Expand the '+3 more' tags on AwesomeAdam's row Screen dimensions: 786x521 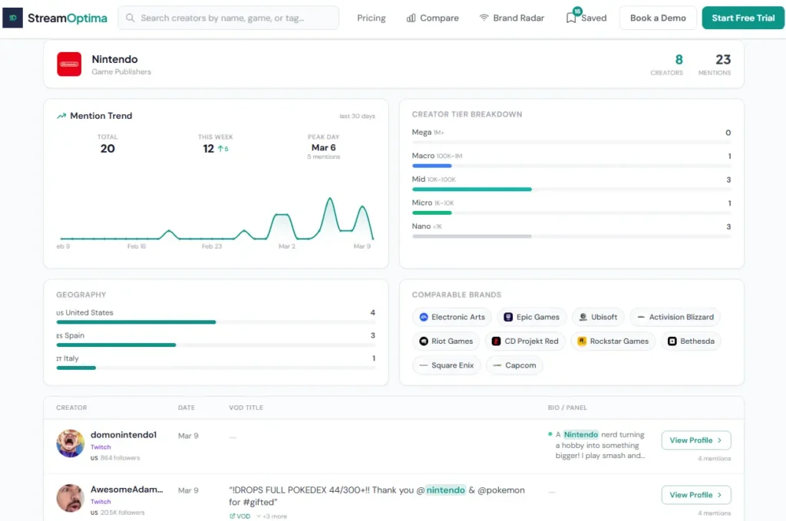(x=272, y=516)
